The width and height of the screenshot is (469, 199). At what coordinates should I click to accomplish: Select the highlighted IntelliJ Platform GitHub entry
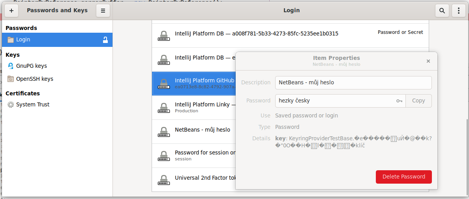coord(194,84)
